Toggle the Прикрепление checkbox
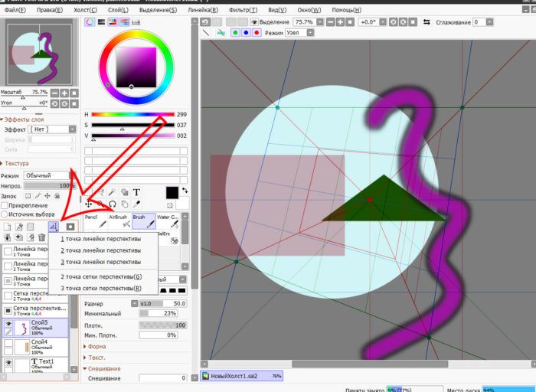The height and width of the screenshot is (392, 536). [5, 205]
